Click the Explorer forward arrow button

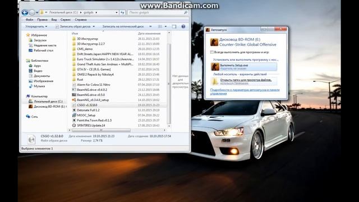point(32,12)
